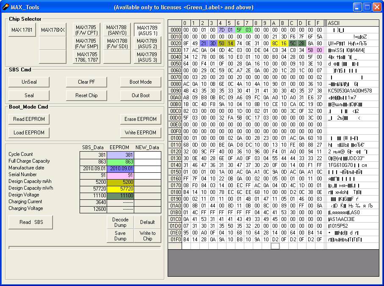
Task: Click Manufacture date NEW_Data field
Action: click(x=147, y=169)
